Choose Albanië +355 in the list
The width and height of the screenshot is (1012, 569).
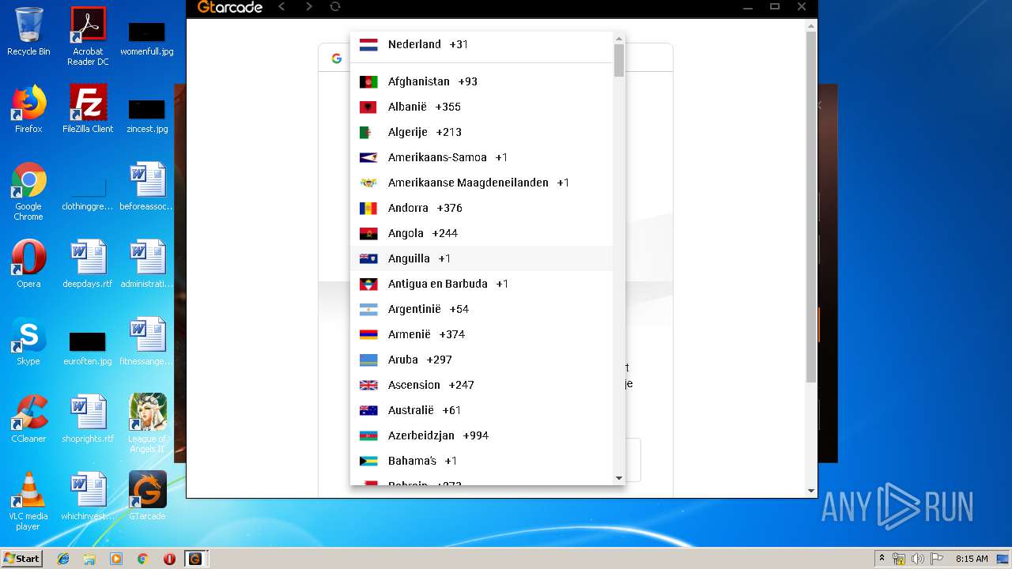481,107
